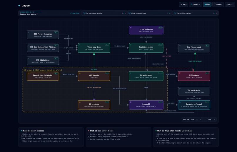
Task: Click the 'daily, 11:00 UTC' edge label
Action: pyautogui.click(x=69, y=74)
